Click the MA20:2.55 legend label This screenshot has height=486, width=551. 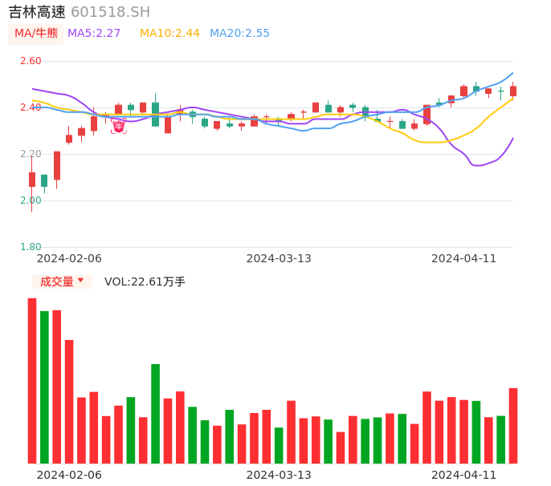click(x=239, y=34)
